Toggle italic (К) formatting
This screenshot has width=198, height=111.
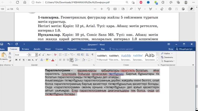coord(20,60)
